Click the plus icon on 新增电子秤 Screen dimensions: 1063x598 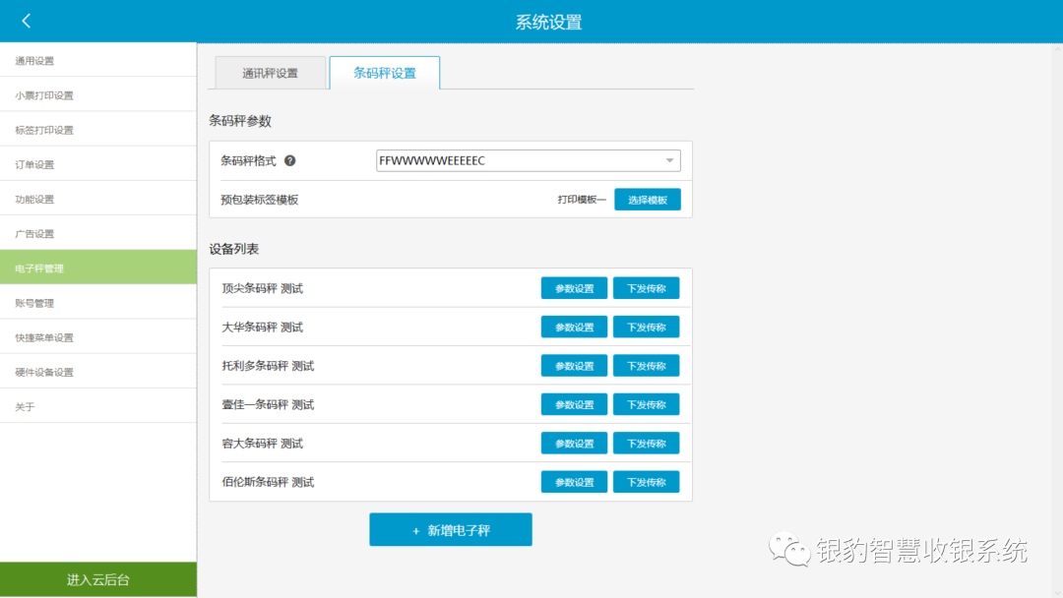coord(418,529)
